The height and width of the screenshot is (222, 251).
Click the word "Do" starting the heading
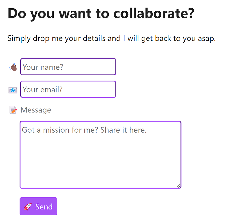pyautogui.click(x=17, y=13)
